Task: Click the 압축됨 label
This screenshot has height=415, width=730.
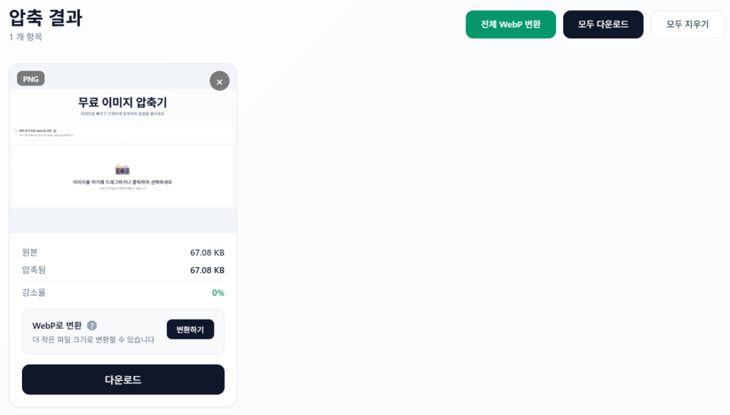Action: (34, 270)
